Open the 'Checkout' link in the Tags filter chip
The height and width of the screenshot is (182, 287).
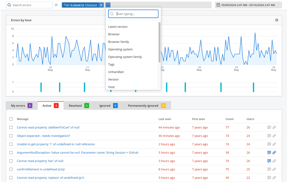pyautogui.click(x=91, y=5)
